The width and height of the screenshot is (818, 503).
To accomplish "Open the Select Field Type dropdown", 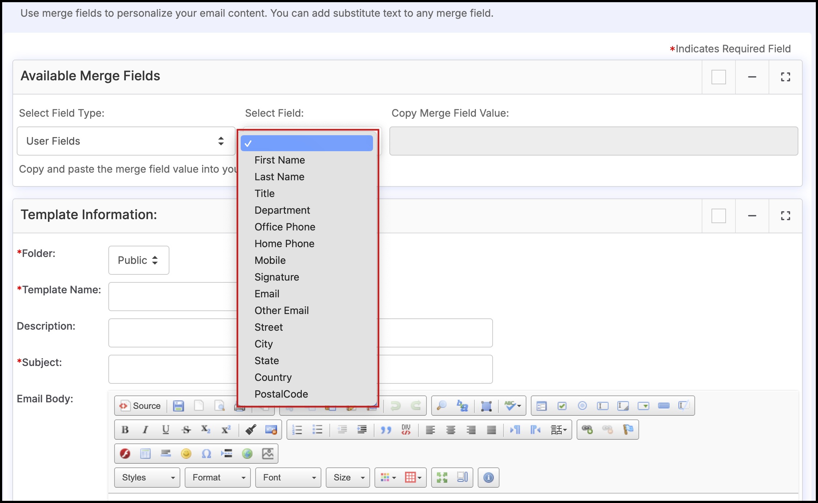I will (126, 141).
